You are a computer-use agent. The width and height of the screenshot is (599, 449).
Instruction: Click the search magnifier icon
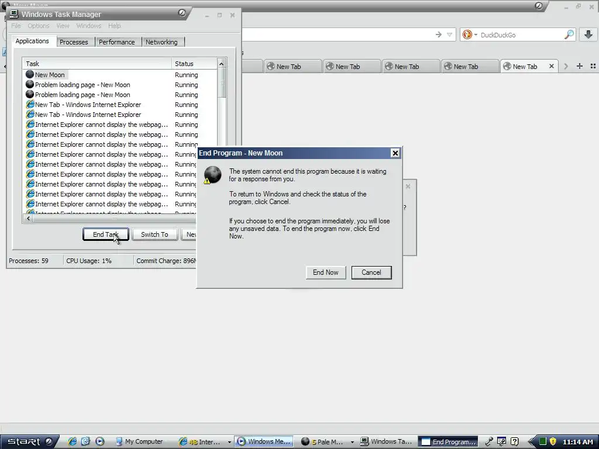569,34
